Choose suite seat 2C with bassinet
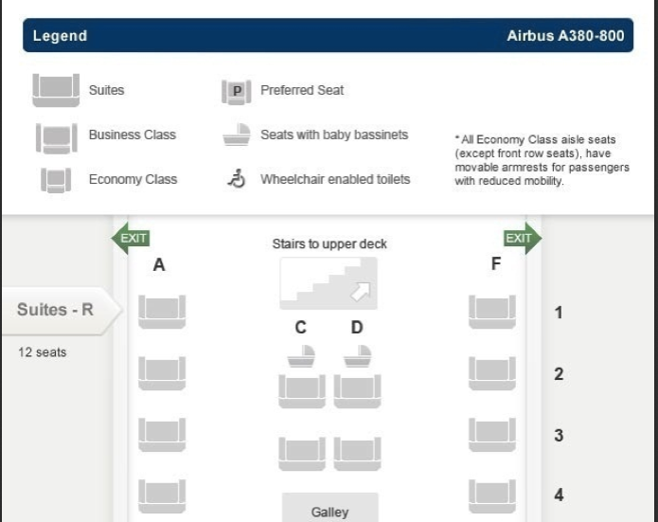The width and height of the screenshot is (658, 522). 302,391
